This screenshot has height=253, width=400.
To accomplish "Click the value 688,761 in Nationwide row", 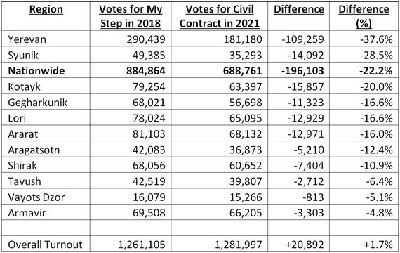I will tap(243, 71).
